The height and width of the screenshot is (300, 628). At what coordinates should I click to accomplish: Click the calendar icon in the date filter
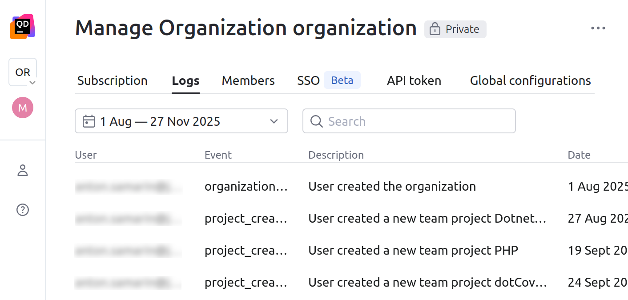(x=89, y=121)
